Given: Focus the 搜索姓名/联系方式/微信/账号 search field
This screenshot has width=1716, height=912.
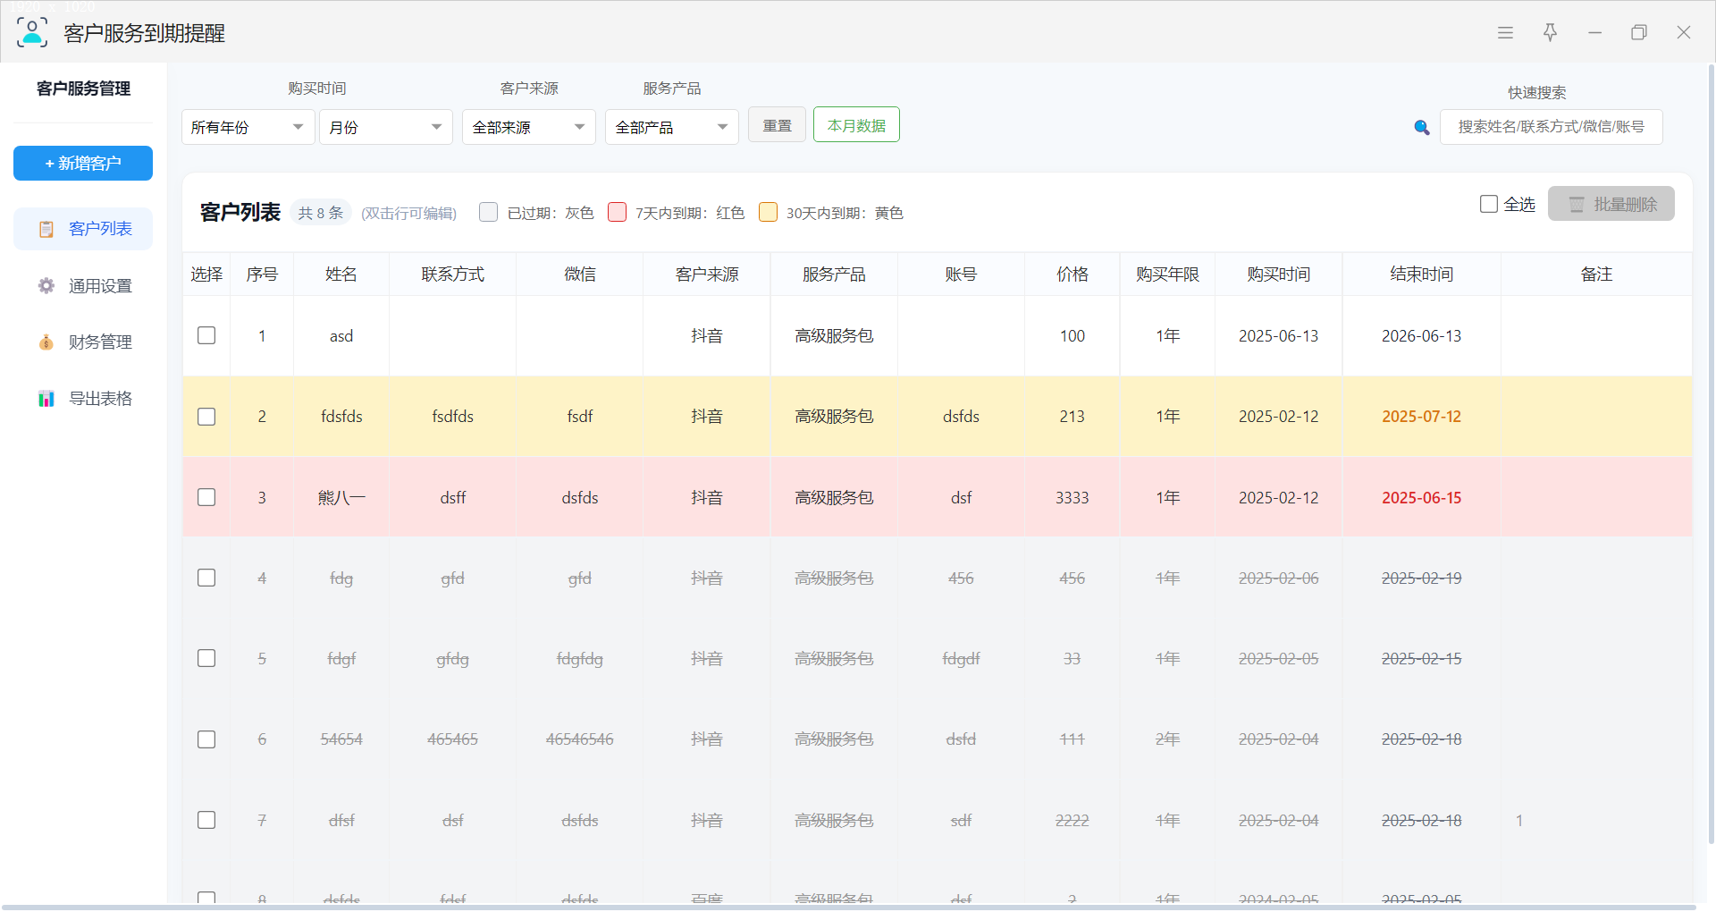Looking at the screenshot, I should pyautogui.click(x=1552, y=127).
